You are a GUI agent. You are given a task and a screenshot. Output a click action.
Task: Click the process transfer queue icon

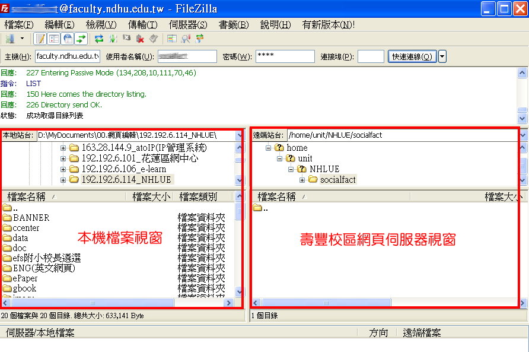pyautogui.click(x=111, y=39)
